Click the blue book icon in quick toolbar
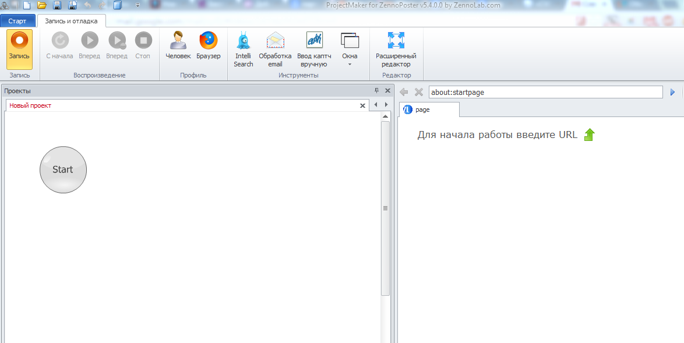Image resolution: width=684 pixels, height=343 pixels. 118,6
